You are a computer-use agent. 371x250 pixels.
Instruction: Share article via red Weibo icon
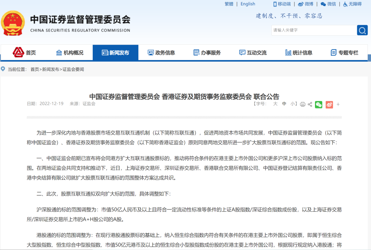coord(329,104)
